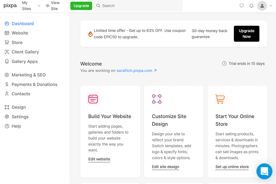This screenshot has height=184, width=276.
Task: Click the Client Gallery sidebar icon
Action: [x=6, y=52]
